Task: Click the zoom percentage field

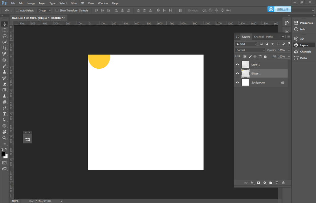Action: 15,201
